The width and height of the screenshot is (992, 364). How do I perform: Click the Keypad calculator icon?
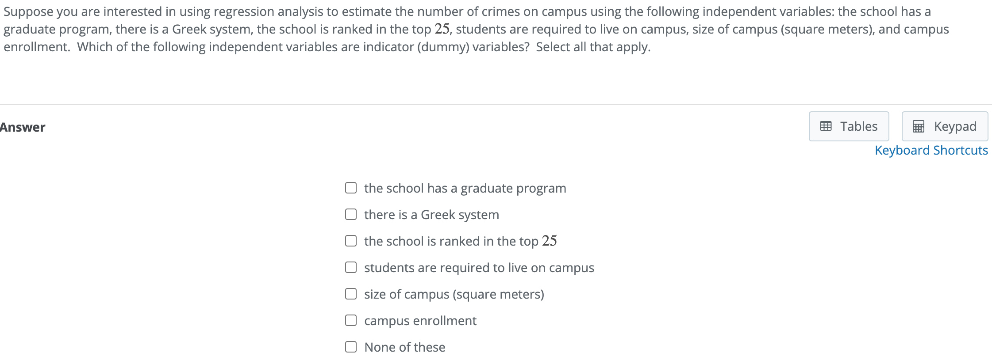[919, 127]
